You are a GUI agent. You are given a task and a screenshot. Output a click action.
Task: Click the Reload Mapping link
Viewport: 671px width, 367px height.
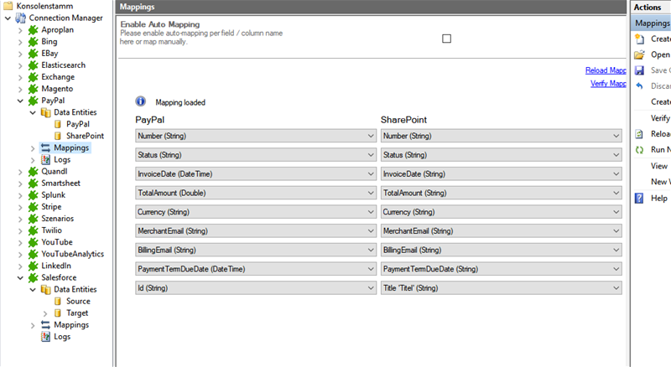(x=606, y=70)
